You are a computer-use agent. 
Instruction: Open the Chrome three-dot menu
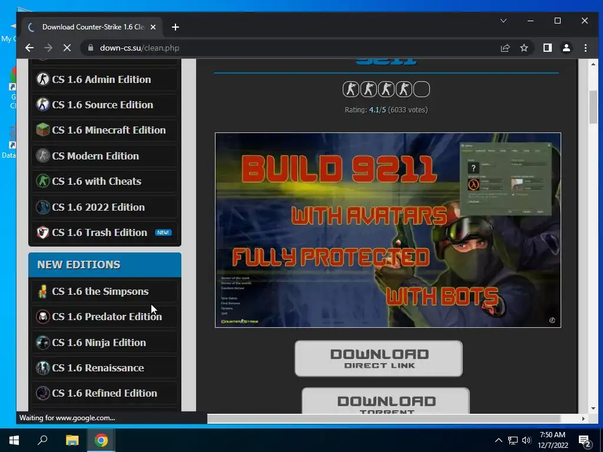pyautogui.click(x=585, y=48)
